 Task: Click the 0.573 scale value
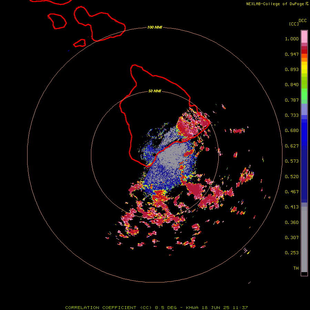292,161
